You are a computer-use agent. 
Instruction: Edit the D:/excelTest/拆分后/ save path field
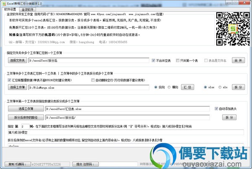point(128,117)
